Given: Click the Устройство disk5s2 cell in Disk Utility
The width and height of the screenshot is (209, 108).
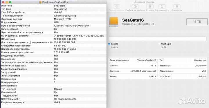Looking at the screenshot, I should pos(183,77).
